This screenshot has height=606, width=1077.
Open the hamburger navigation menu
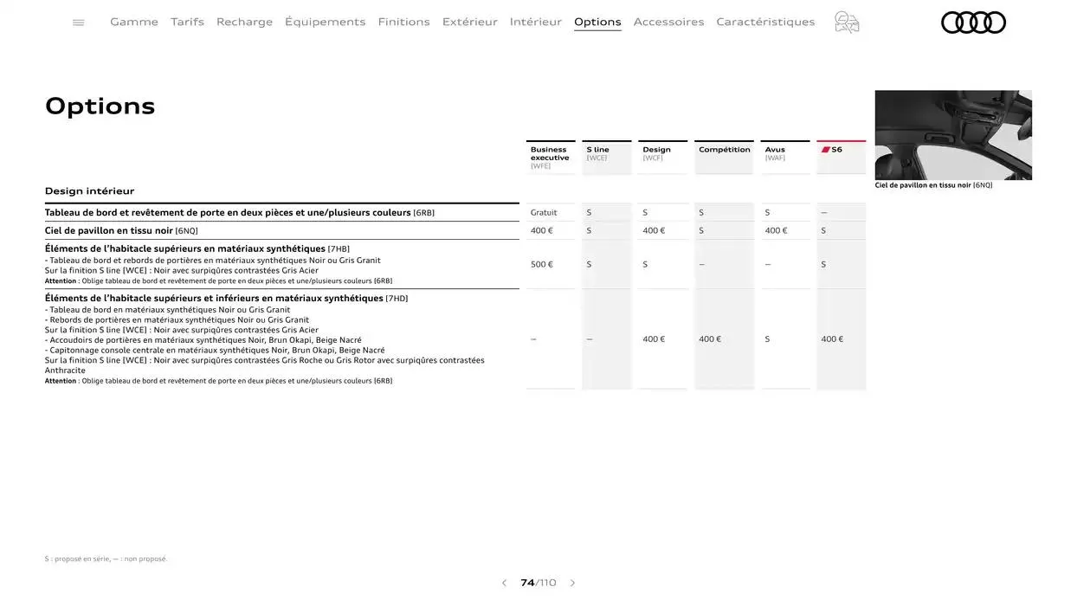77,20
